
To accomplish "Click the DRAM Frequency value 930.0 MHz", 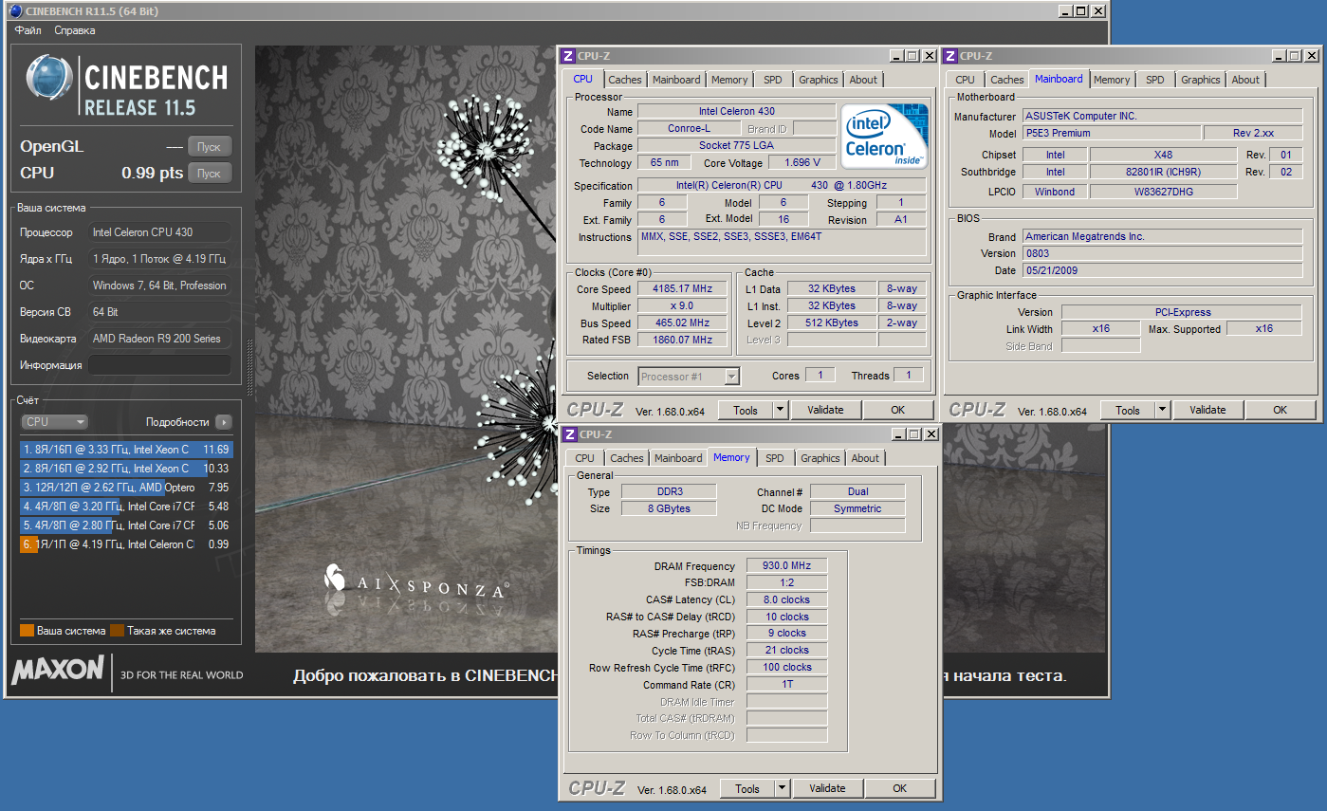I will 787,565.
